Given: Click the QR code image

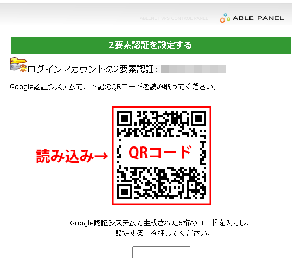Looking at the screenshot, I should [x=162, y=156].
